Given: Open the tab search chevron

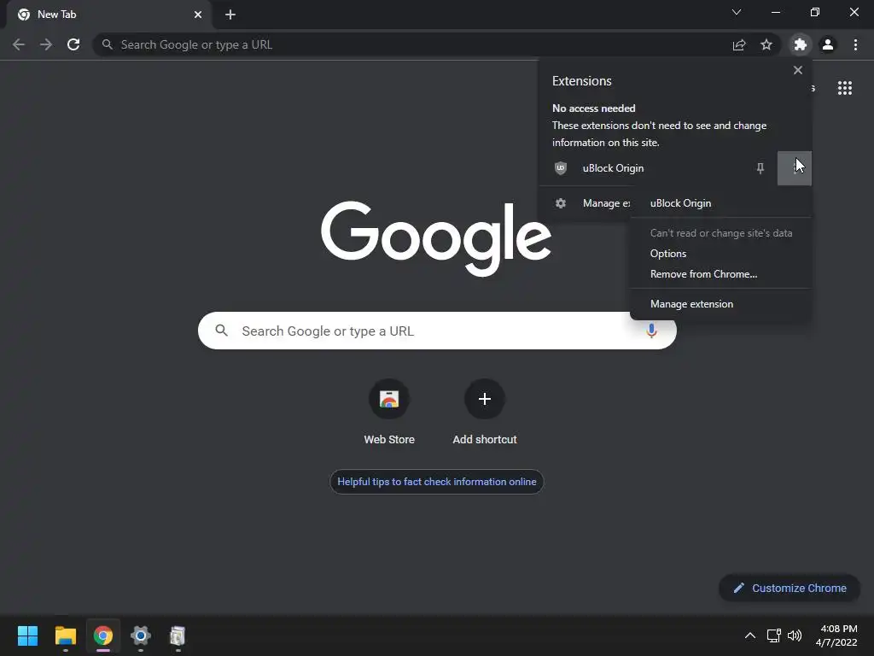Looking at the screenshot, I should pos(737,12).
